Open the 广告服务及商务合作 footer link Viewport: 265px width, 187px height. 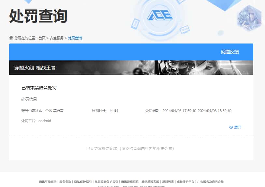click(210, 181)
